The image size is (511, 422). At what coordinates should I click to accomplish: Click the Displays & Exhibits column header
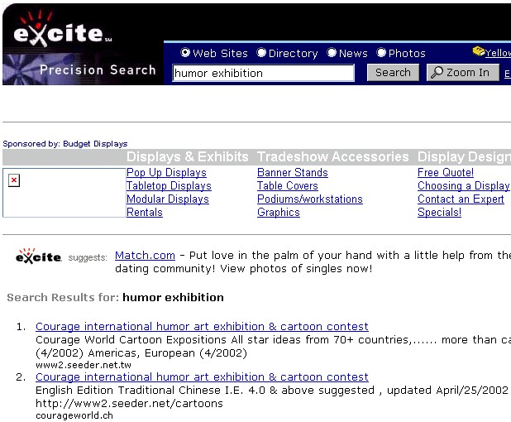tap(188, 157)
